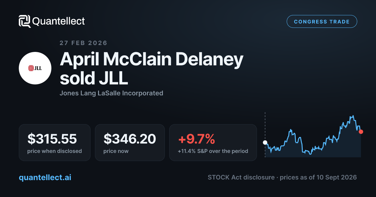Click the lowest trough of the price chart
Screen dimensions: 376x197
click(x=310, y=154)
